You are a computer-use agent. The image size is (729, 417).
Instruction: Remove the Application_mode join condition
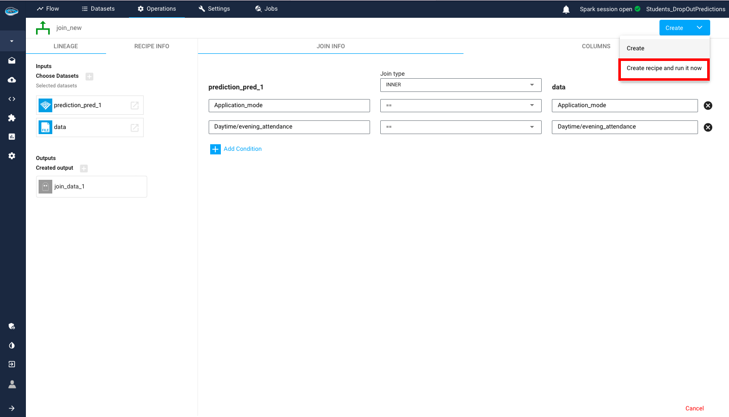[708, 106]
